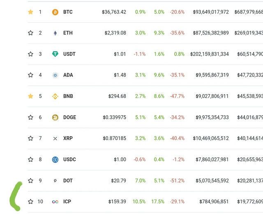Click BTC volume $93,649,017,972
The image size is (263, 214).
211,12
